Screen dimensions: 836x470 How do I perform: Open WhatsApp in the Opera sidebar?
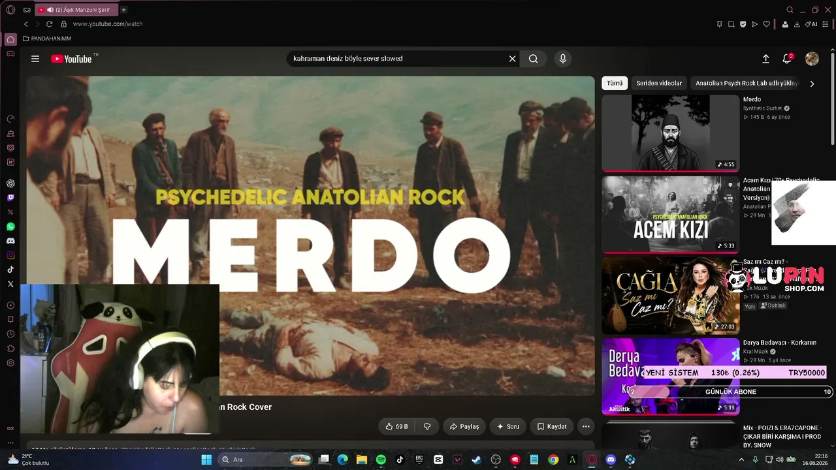[10, 227]
